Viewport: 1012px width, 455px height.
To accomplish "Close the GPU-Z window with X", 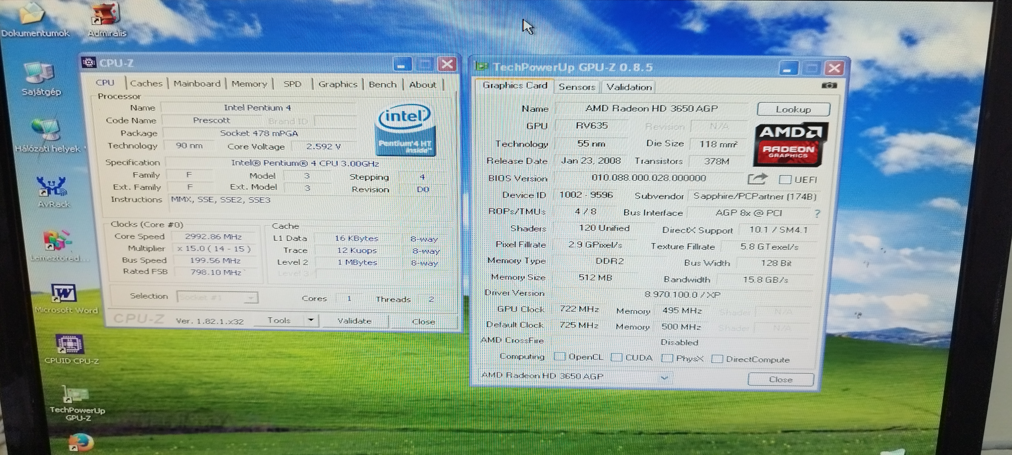I will pos(835,68).
